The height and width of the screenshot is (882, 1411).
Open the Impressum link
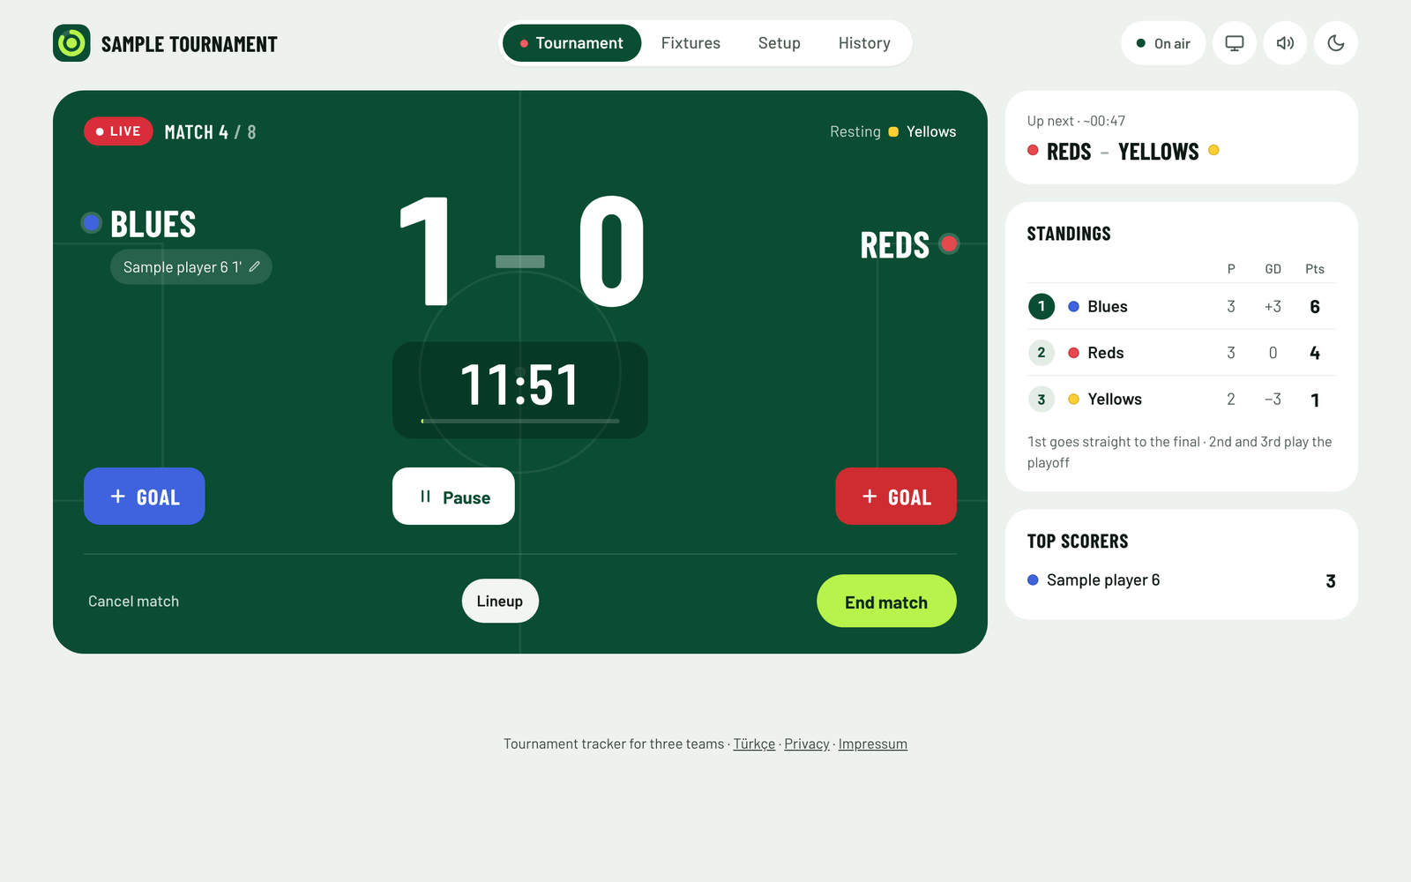[x=872, y=744]
